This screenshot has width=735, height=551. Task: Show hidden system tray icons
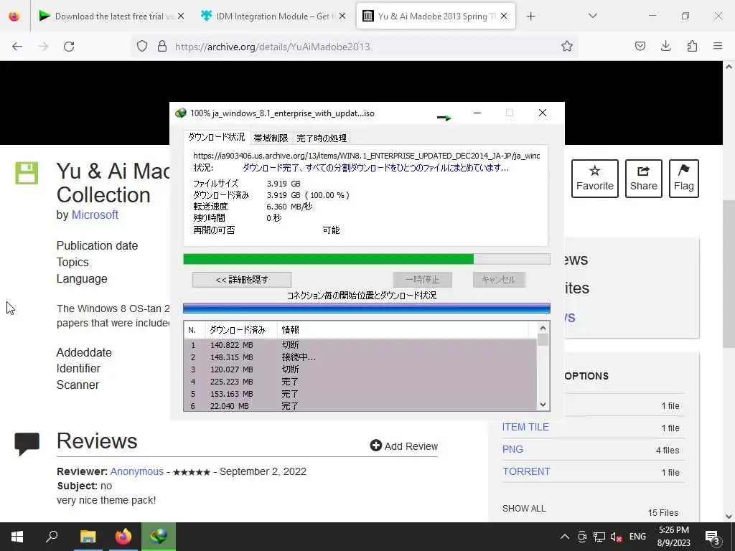565,537
